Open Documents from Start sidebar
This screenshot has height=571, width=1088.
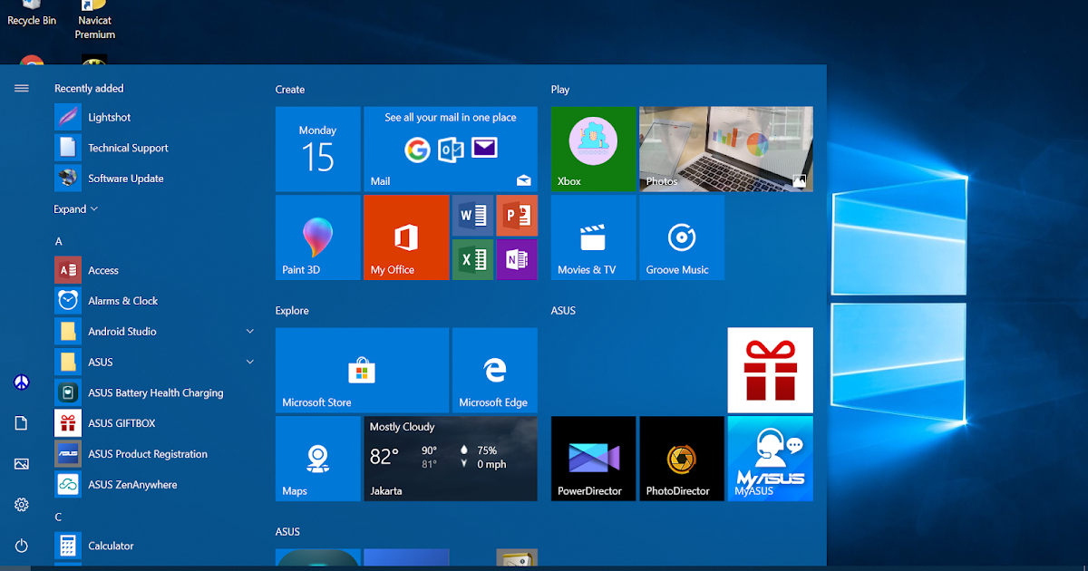[22, 423]
